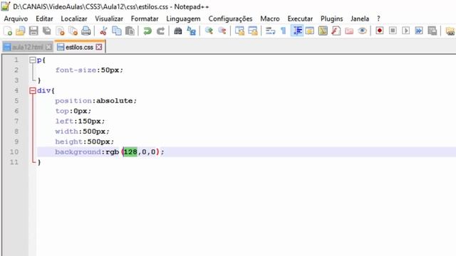Create a new file with toolbar icon
Screen dimensions: 456x256
click(x=8, y=31)
